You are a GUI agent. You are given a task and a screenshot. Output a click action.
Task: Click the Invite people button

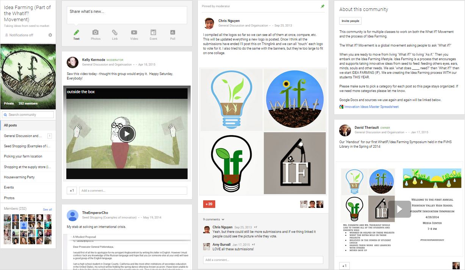pyautogui.click(x=350, y=21)
